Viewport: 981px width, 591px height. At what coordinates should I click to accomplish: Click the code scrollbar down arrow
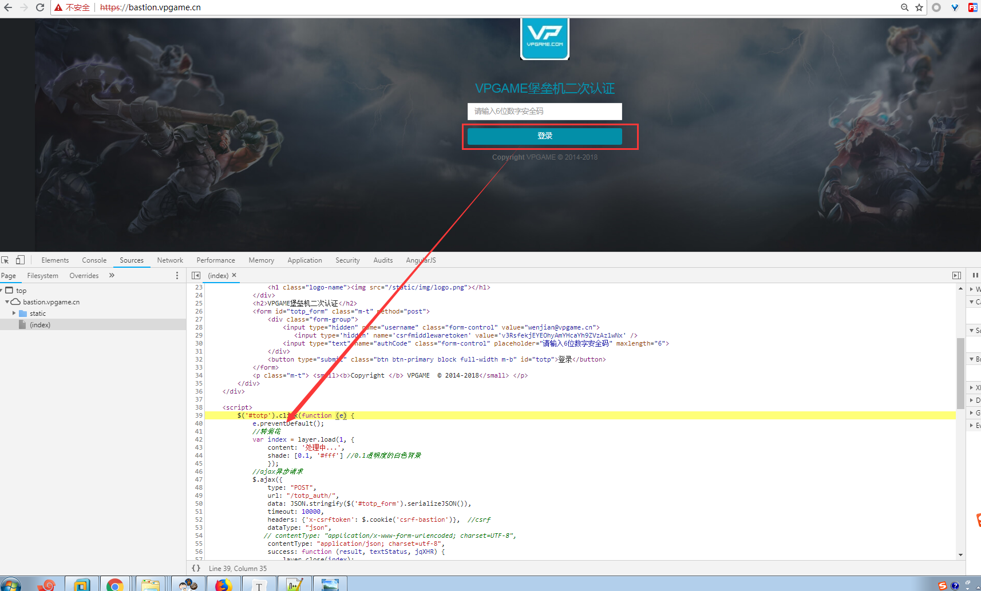[960, 555]
